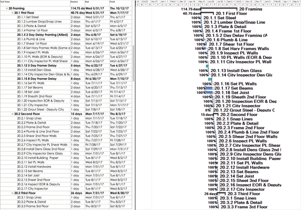This screenshot has width=301, height=210.
Task: Select the 20.1.17 Set Beams Gantt bar
Action: point(209,88)
